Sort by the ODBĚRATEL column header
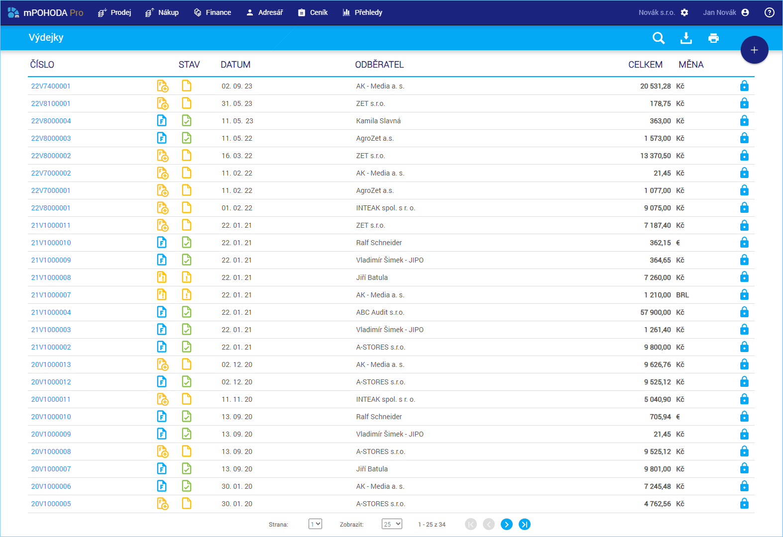This screenshot has height=537, width=783. 379,65
